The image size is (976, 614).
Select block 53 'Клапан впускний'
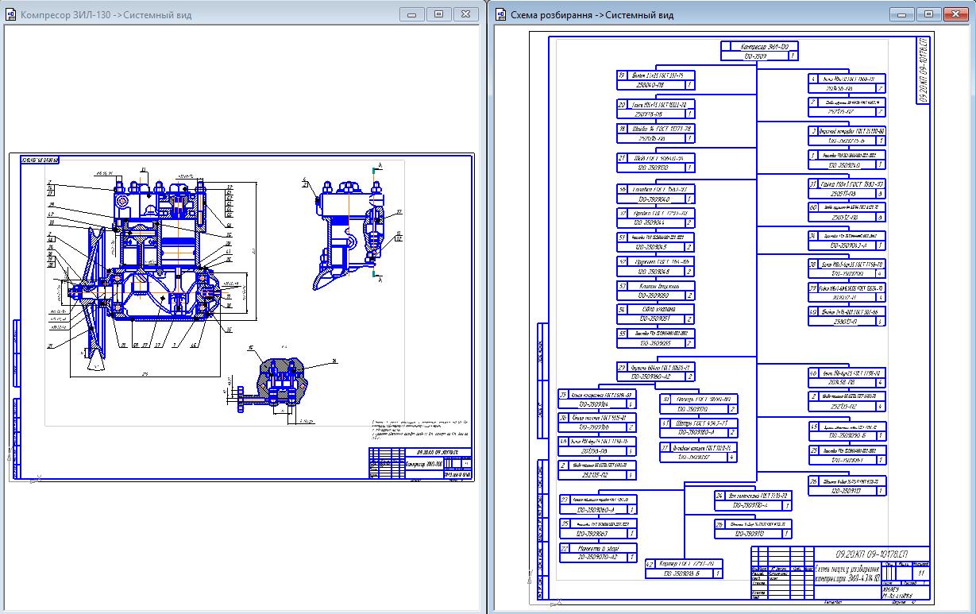(657, 290)
